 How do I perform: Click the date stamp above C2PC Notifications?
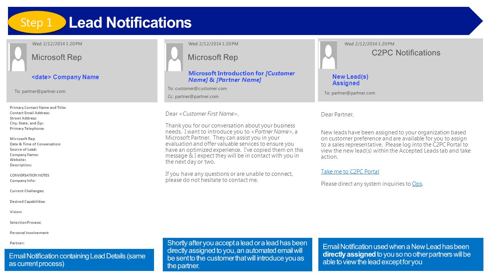click(x=369, y=44)
